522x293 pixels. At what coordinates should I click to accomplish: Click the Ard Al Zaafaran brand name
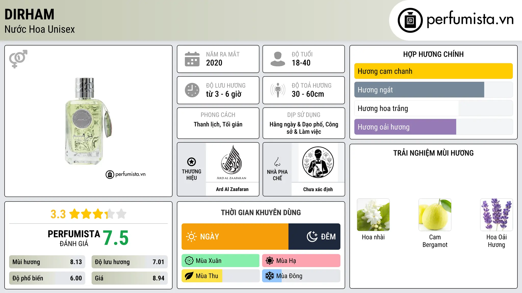point(232,189)
